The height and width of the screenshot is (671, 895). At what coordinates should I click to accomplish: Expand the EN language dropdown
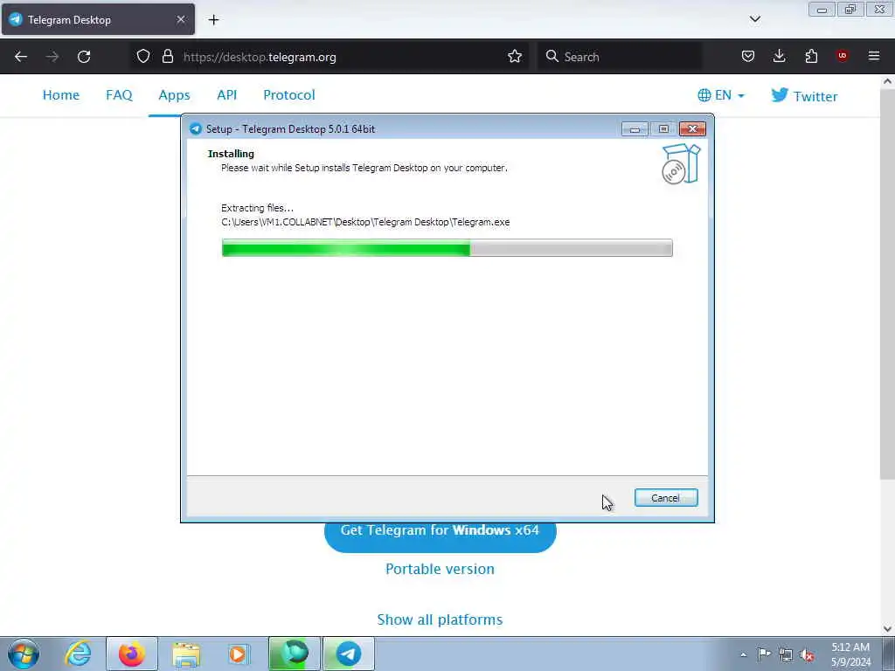click(x=721, y=95)
